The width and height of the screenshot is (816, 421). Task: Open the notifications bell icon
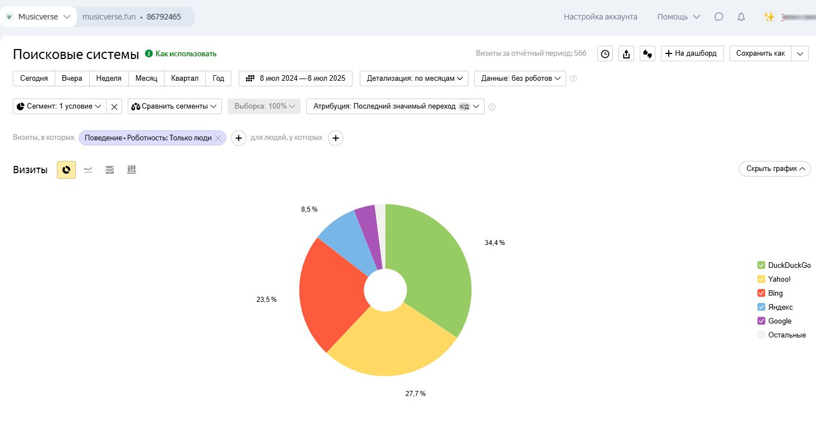coord(741,17)
